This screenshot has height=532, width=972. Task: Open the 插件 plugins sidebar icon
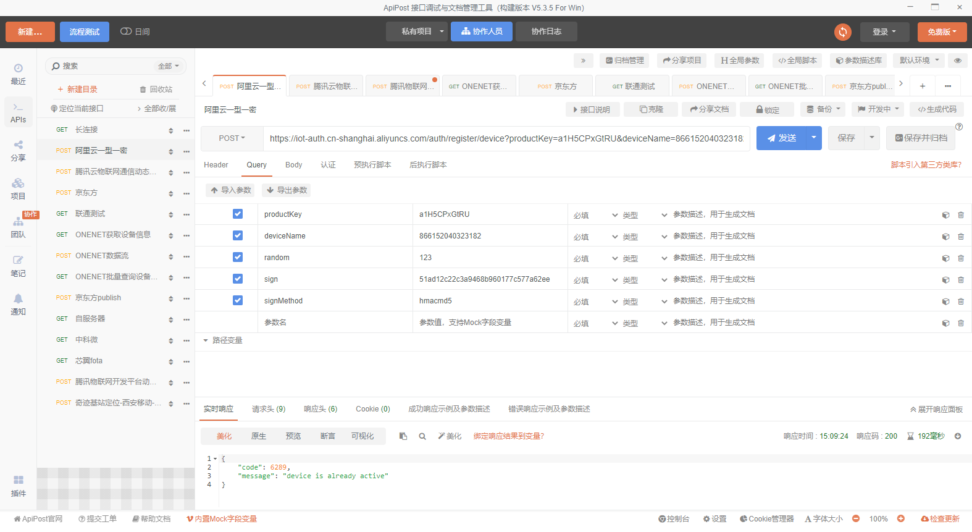(x=18, y=486)
